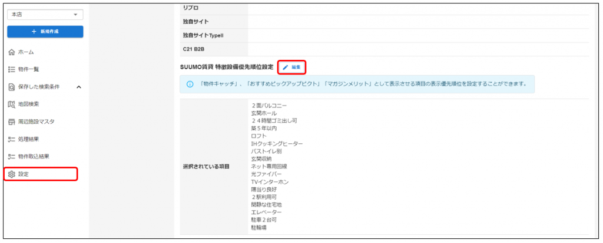Click the saved search icon beside 保存した検索条件
Image resolution: width=603 pixels, height=243 pixels.
click(12, 87)
